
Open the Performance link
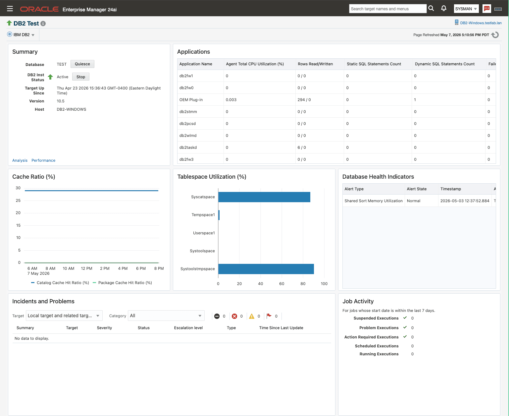coord(43,160)
